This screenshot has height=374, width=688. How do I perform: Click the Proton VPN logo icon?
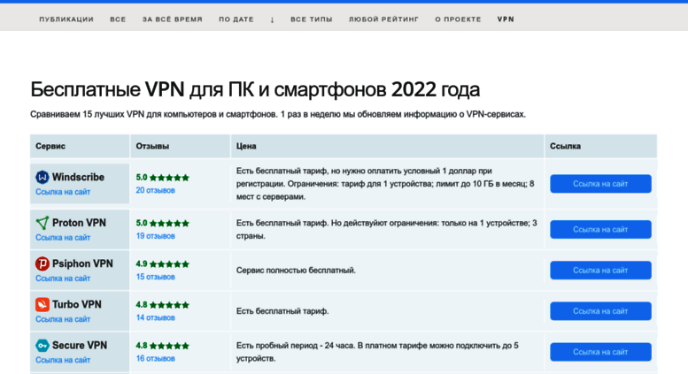coord(43,223)
